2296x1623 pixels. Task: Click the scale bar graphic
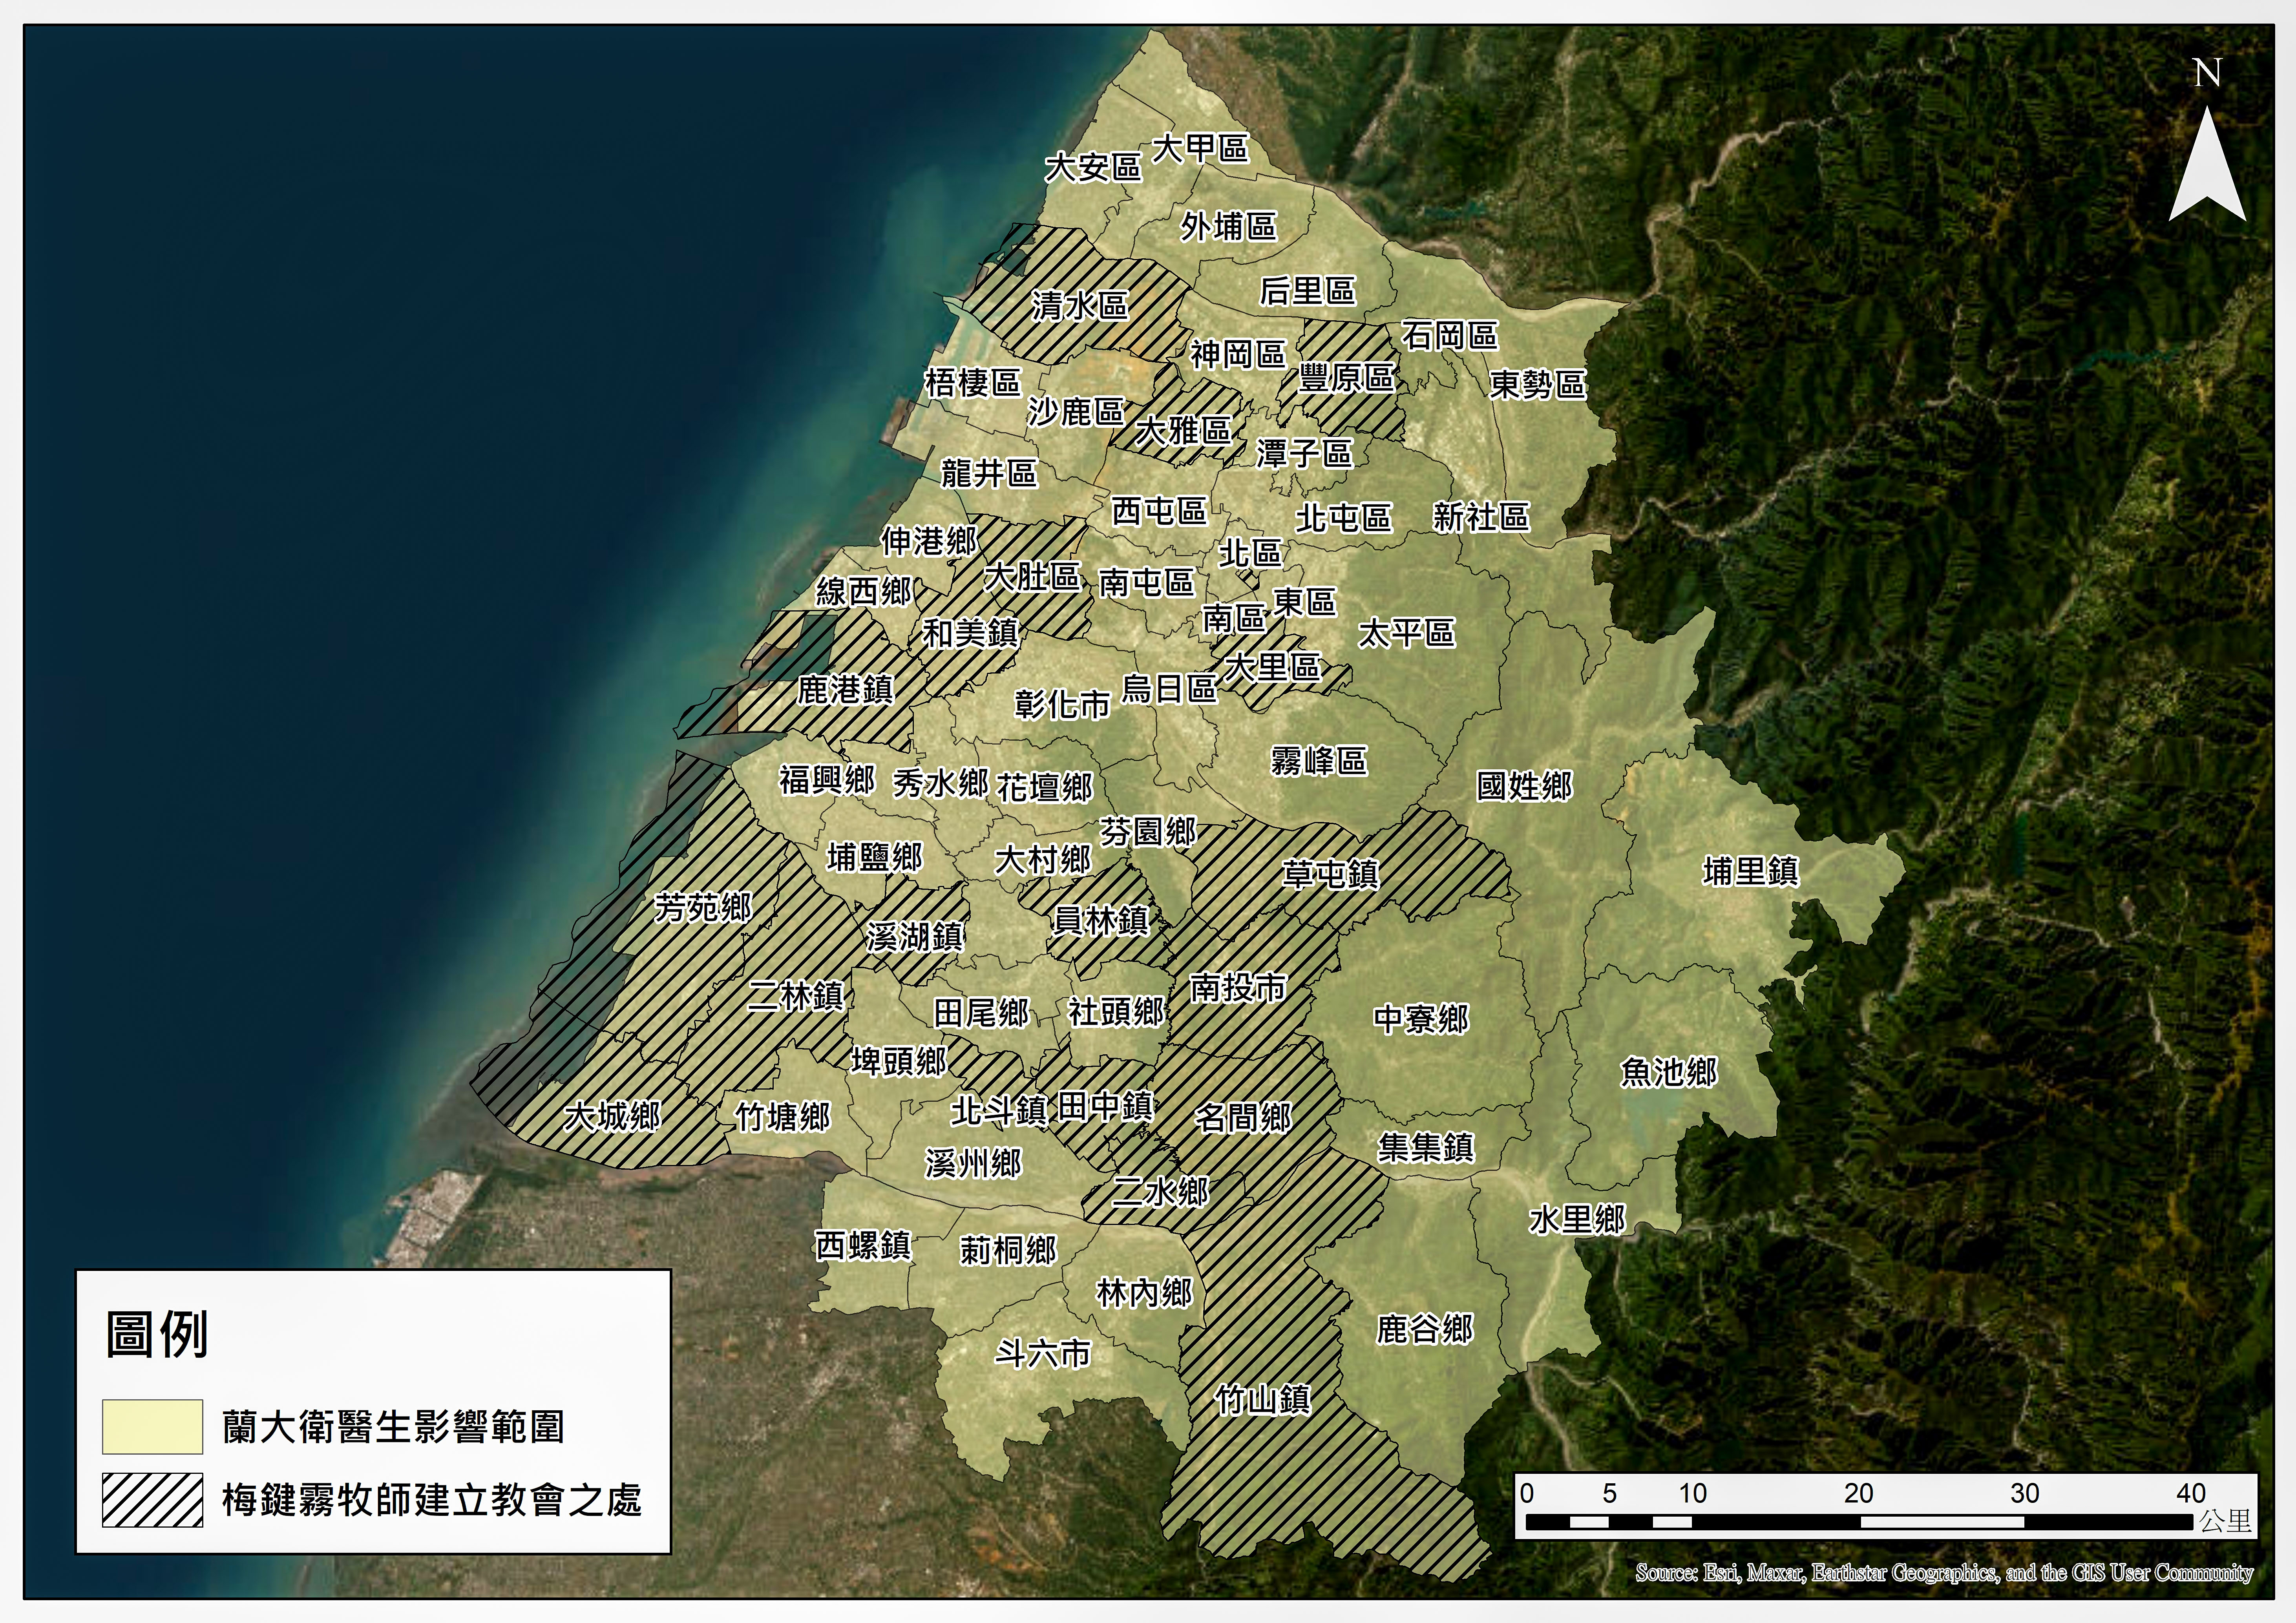coord(1860,1522)
